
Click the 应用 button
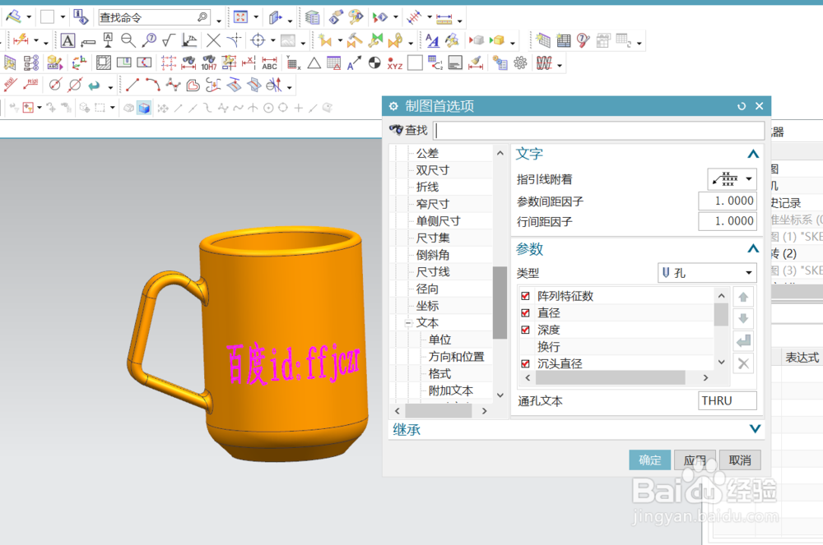pyautogui.click(x=695, y=460)
